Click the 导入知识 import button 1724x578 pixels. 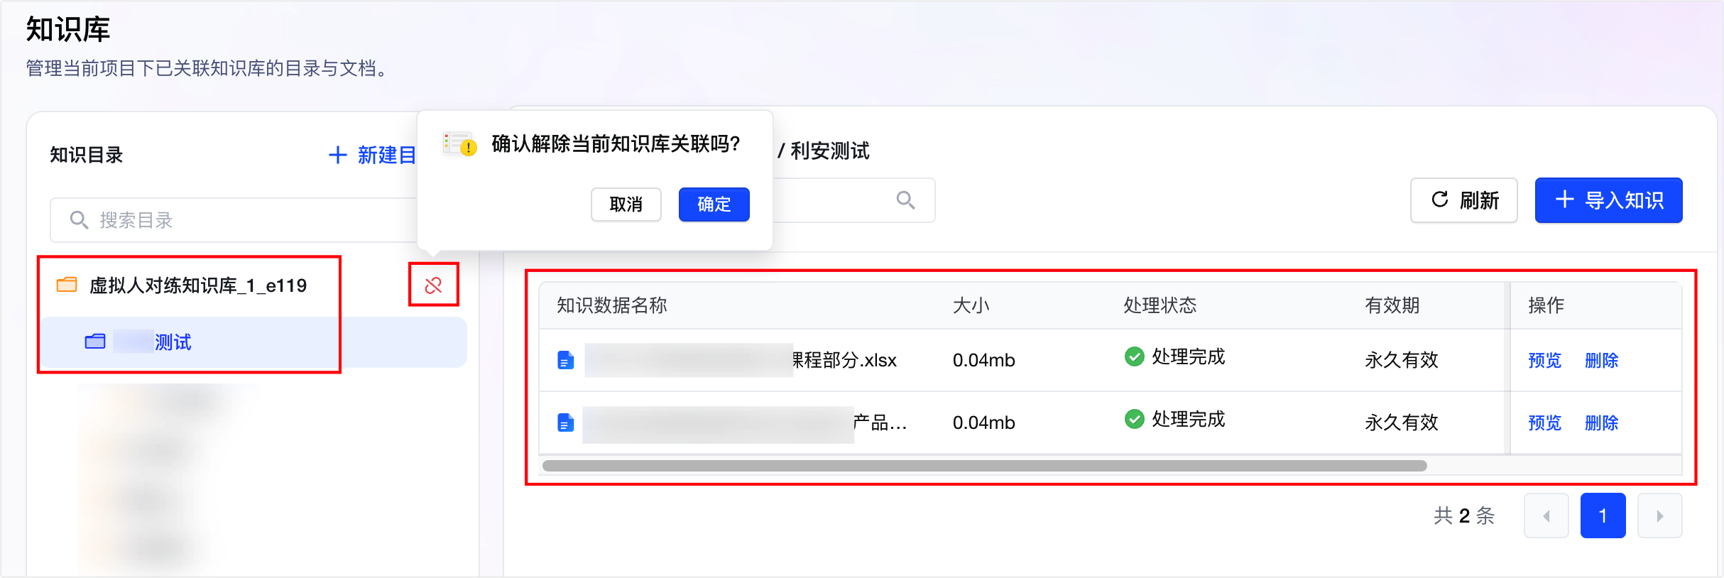1608,200
